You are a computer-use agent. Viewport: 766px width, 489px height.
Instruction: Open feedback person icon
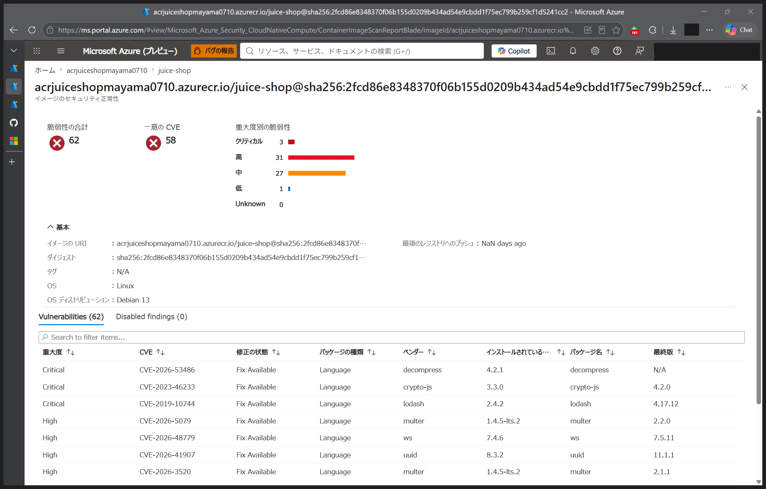[x=640, y=51]
